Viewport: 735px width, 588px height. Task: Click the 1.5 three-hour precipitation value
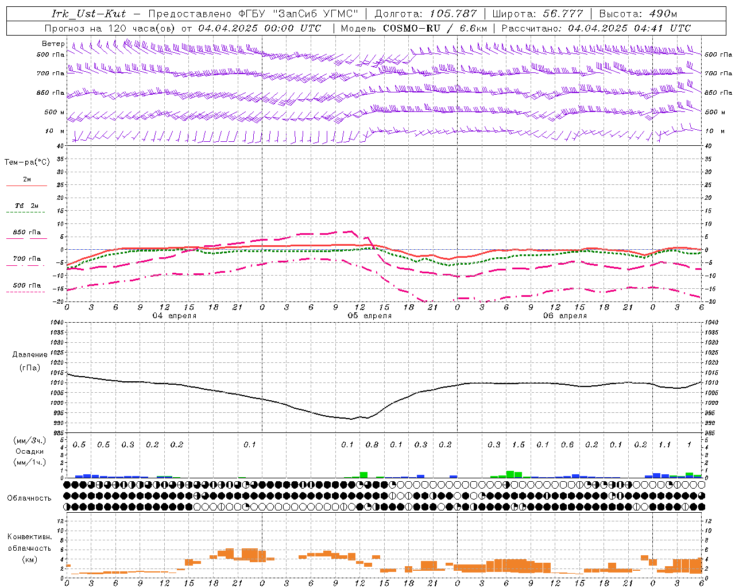click(x=519, y=445)
